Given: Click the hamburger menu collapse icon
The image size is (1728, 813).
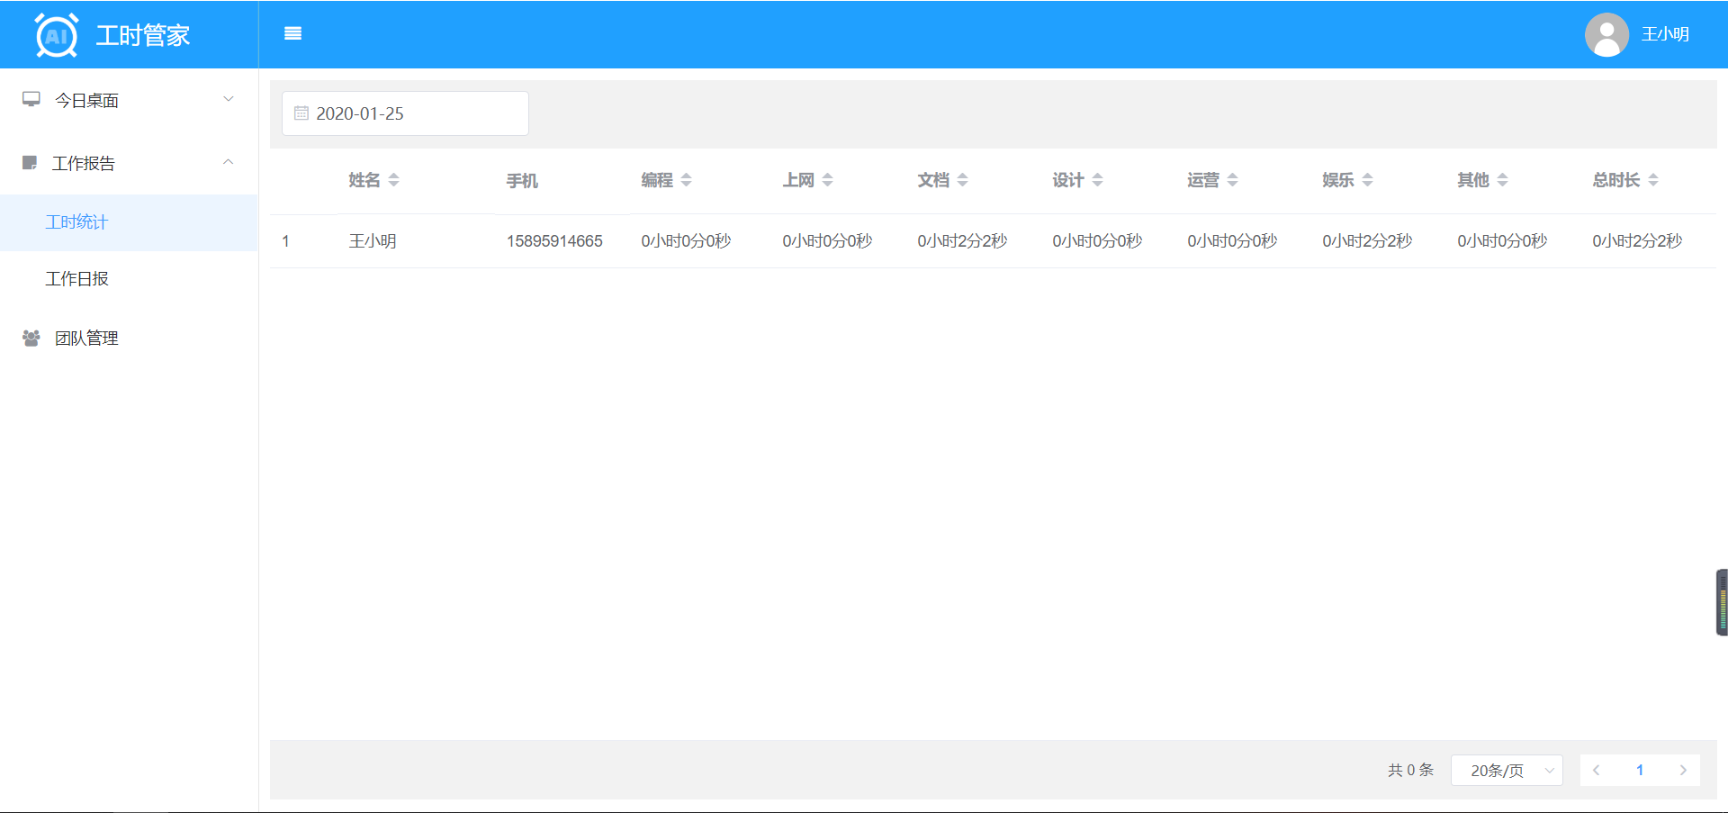Looking at the screenshot, I should point(292,34).
